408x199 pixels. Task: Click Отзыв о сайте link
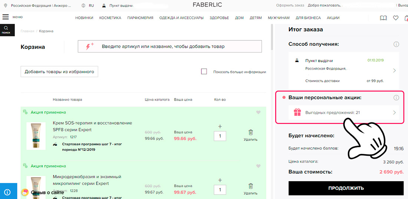click(47, 192)
